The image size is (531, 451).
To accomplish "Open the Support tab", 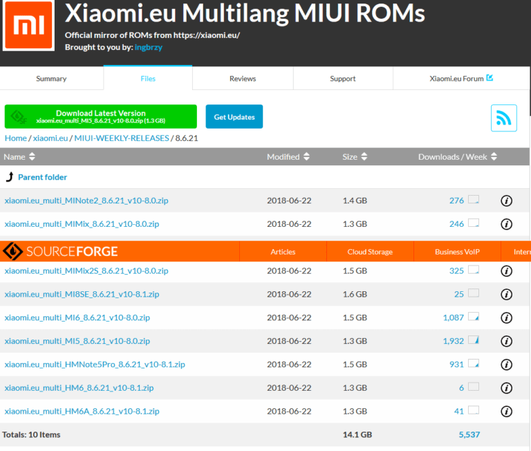I will [343, 79].
